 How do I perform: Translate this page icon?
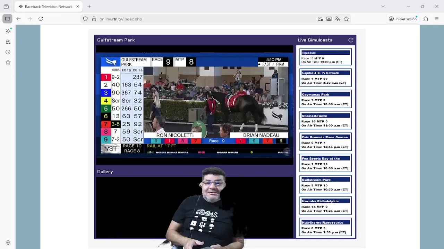pos(338,19)
